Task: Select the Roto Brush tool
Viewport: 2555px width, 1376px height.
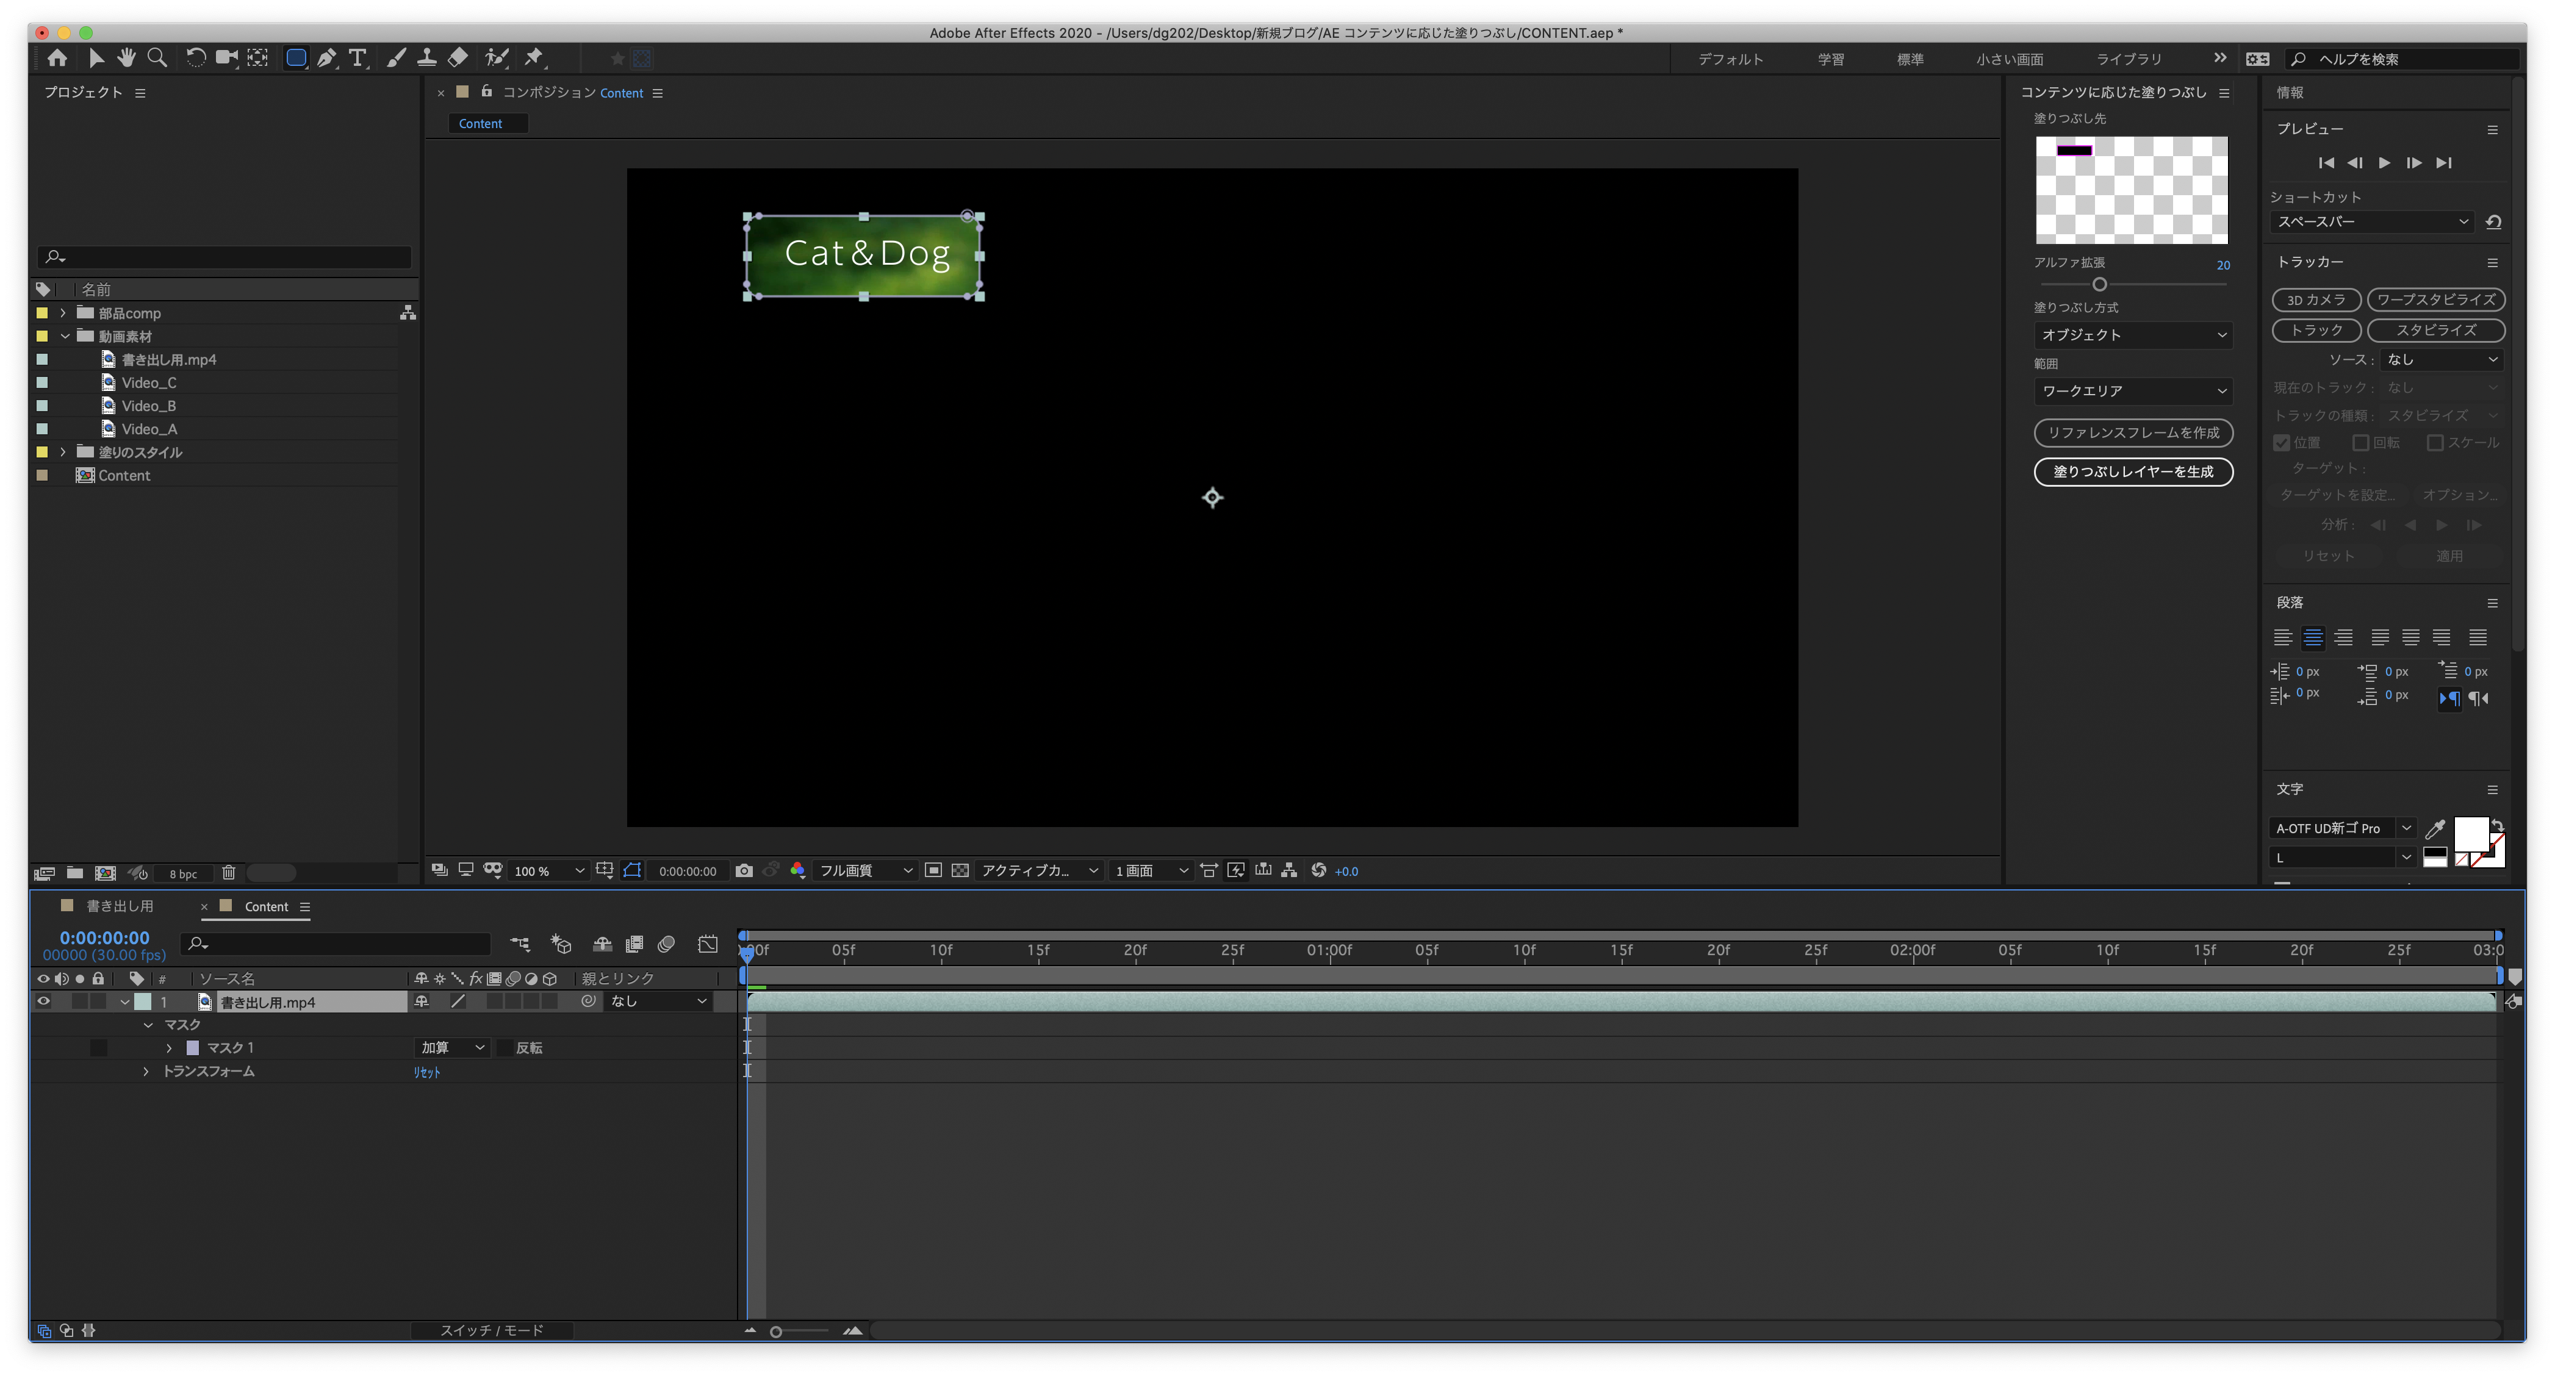Action: [496, 57]
